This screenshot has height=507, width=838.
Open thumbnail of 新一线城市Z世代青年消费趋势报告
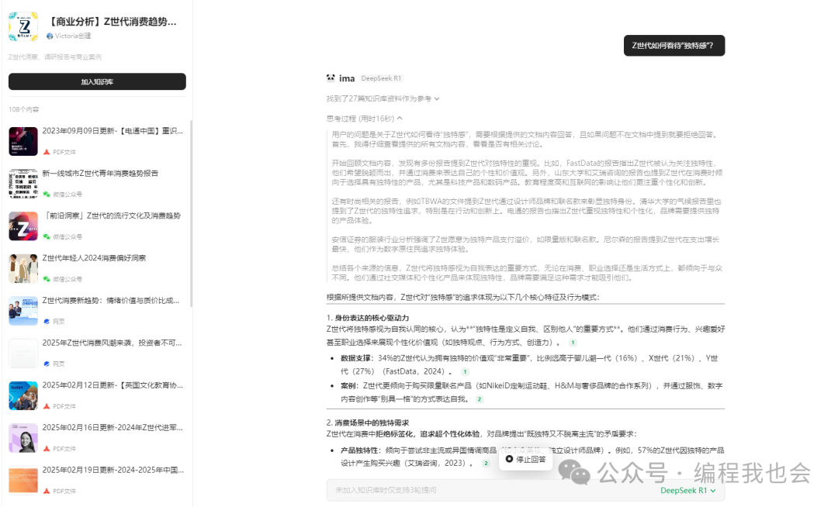23,184
